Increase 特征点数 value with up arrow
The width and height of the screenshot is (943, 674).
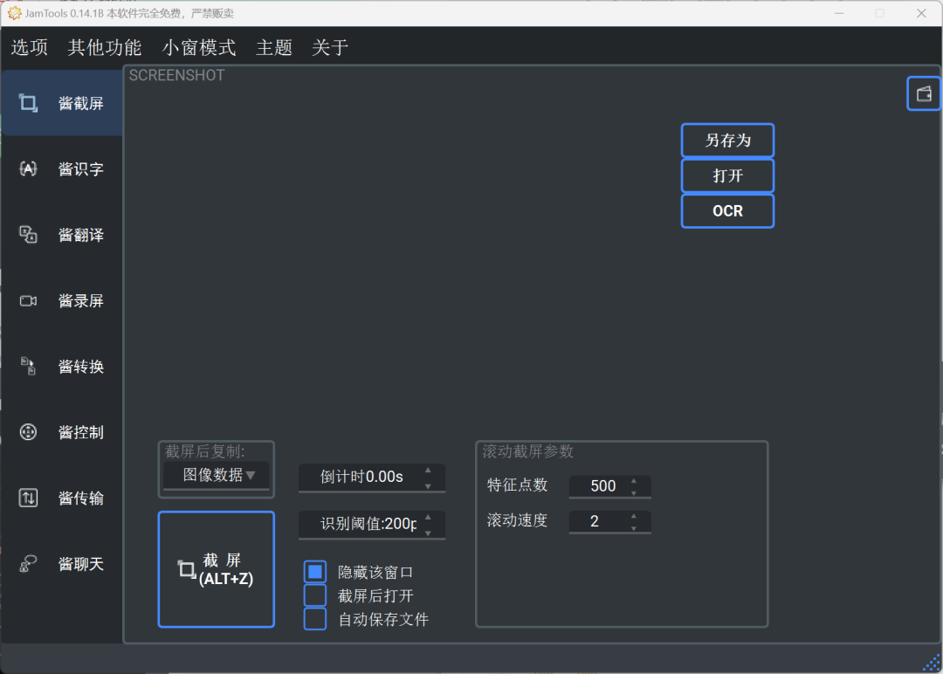tap(634, 481)
